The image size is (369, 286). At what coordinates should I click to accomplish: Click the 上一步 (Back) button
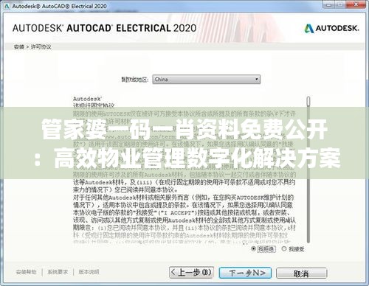point(191,273)
